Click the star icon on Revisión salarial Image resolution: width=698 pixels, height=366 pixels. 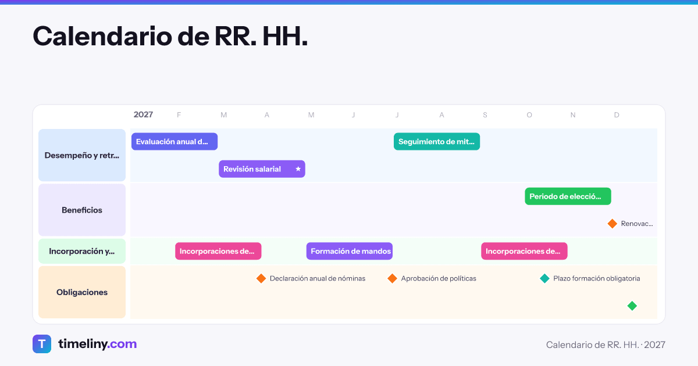coord(298,169)
